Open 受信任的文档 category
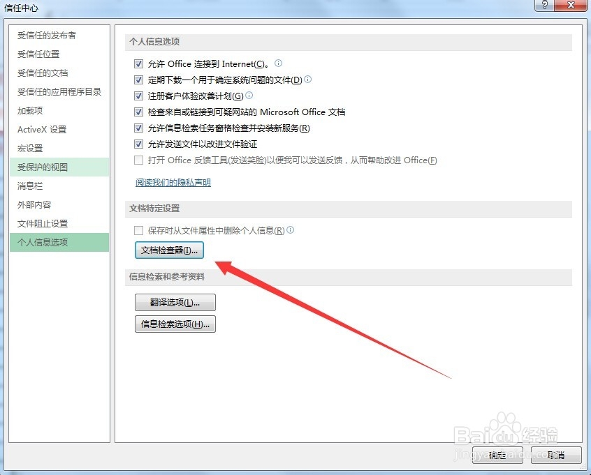The height and width of the screenshot is (475, 591). pyautogui.click(x=59, y=73)
